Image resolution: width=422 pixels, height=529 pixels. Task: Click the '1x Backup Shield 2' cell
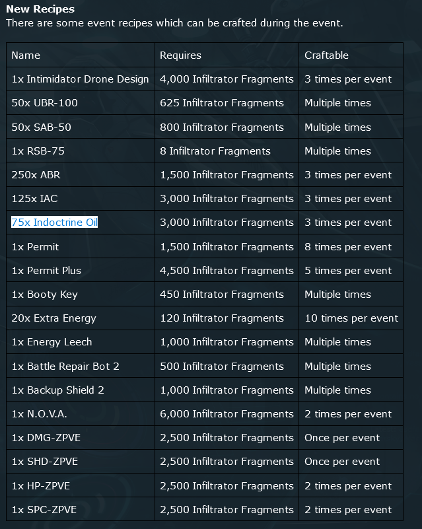pos(81,390)
